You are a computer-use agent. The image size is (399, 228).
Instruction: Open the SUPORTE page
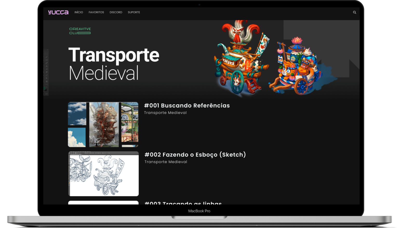(134, 12)
